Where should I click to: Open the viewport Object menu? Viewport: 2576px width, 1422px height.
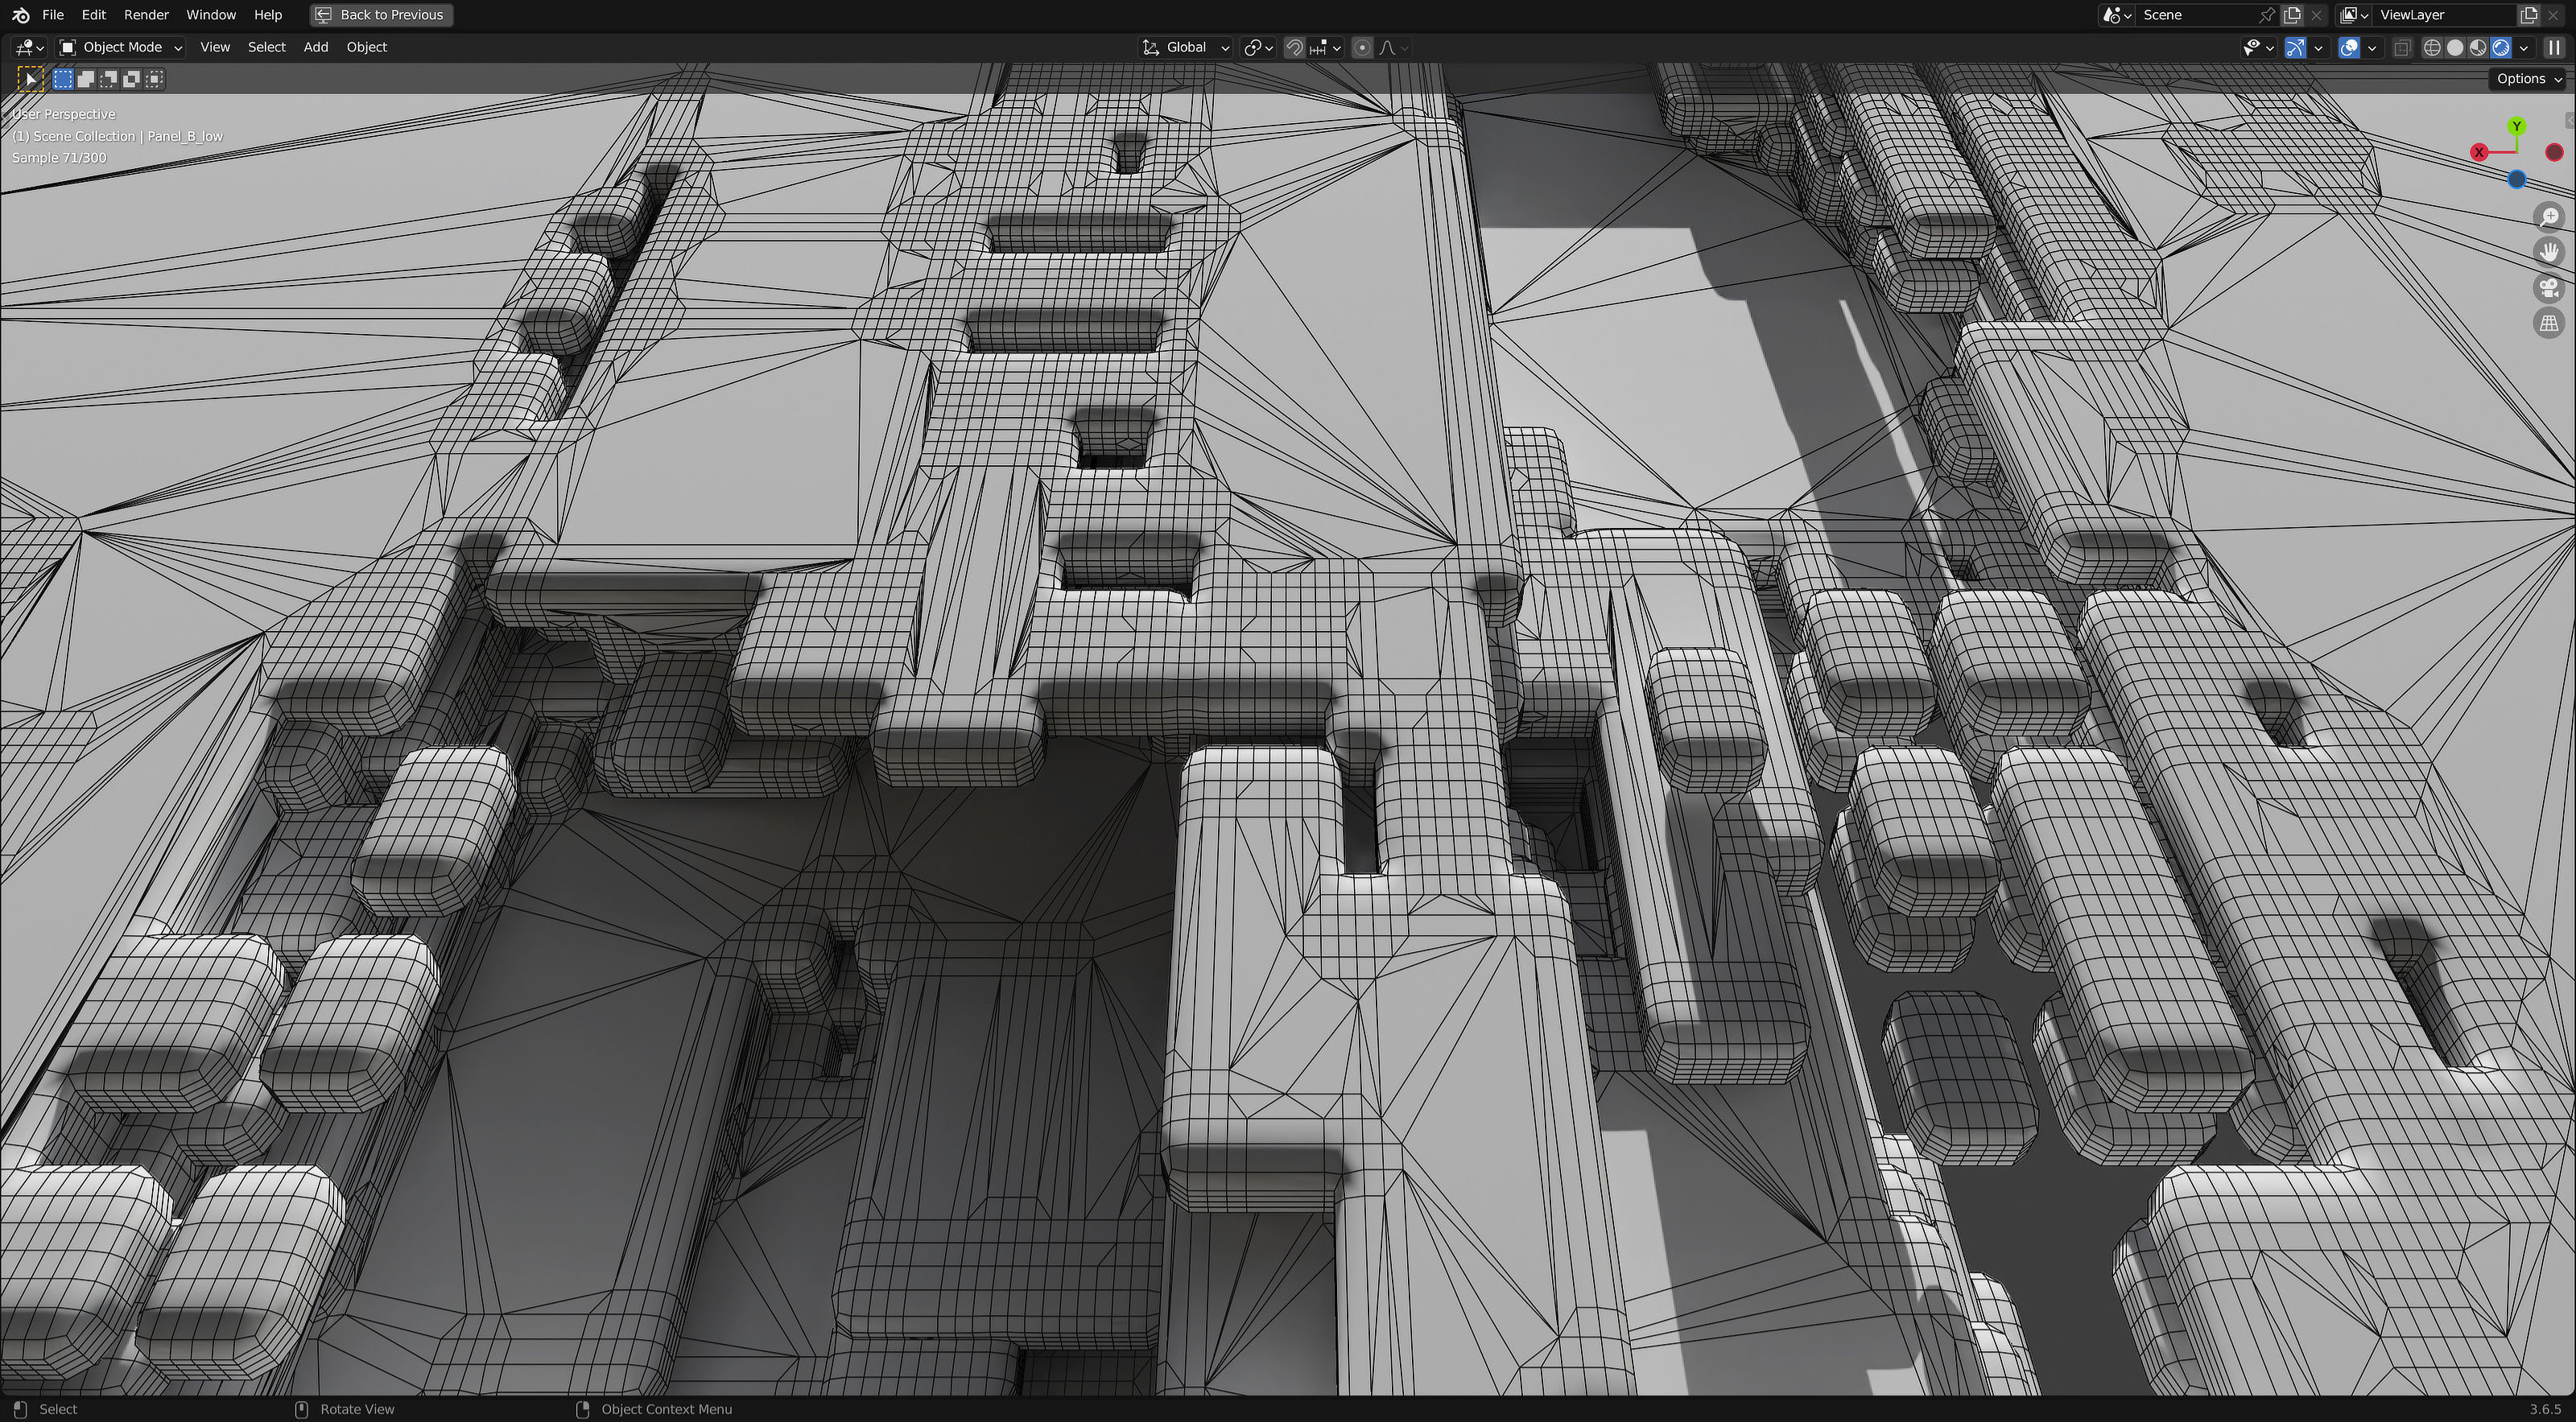click(366, 47)
